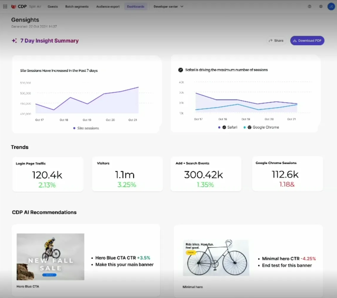
Task: Click the New Fall Sale banner thumbnail
Action: click(50, 257)
